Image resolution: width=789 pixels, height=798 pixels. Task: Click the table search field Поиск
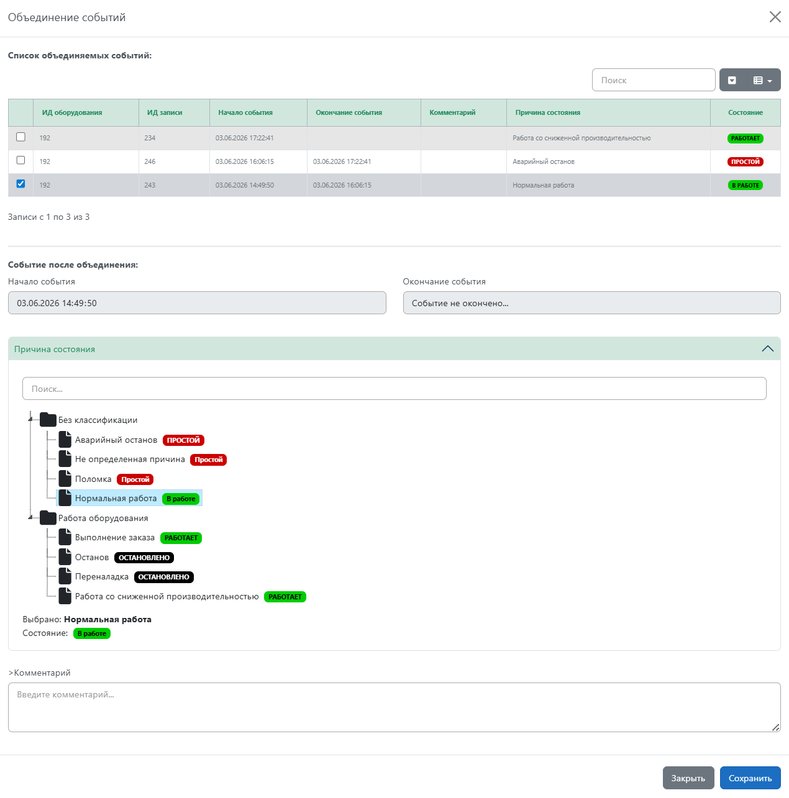point(654,80)
